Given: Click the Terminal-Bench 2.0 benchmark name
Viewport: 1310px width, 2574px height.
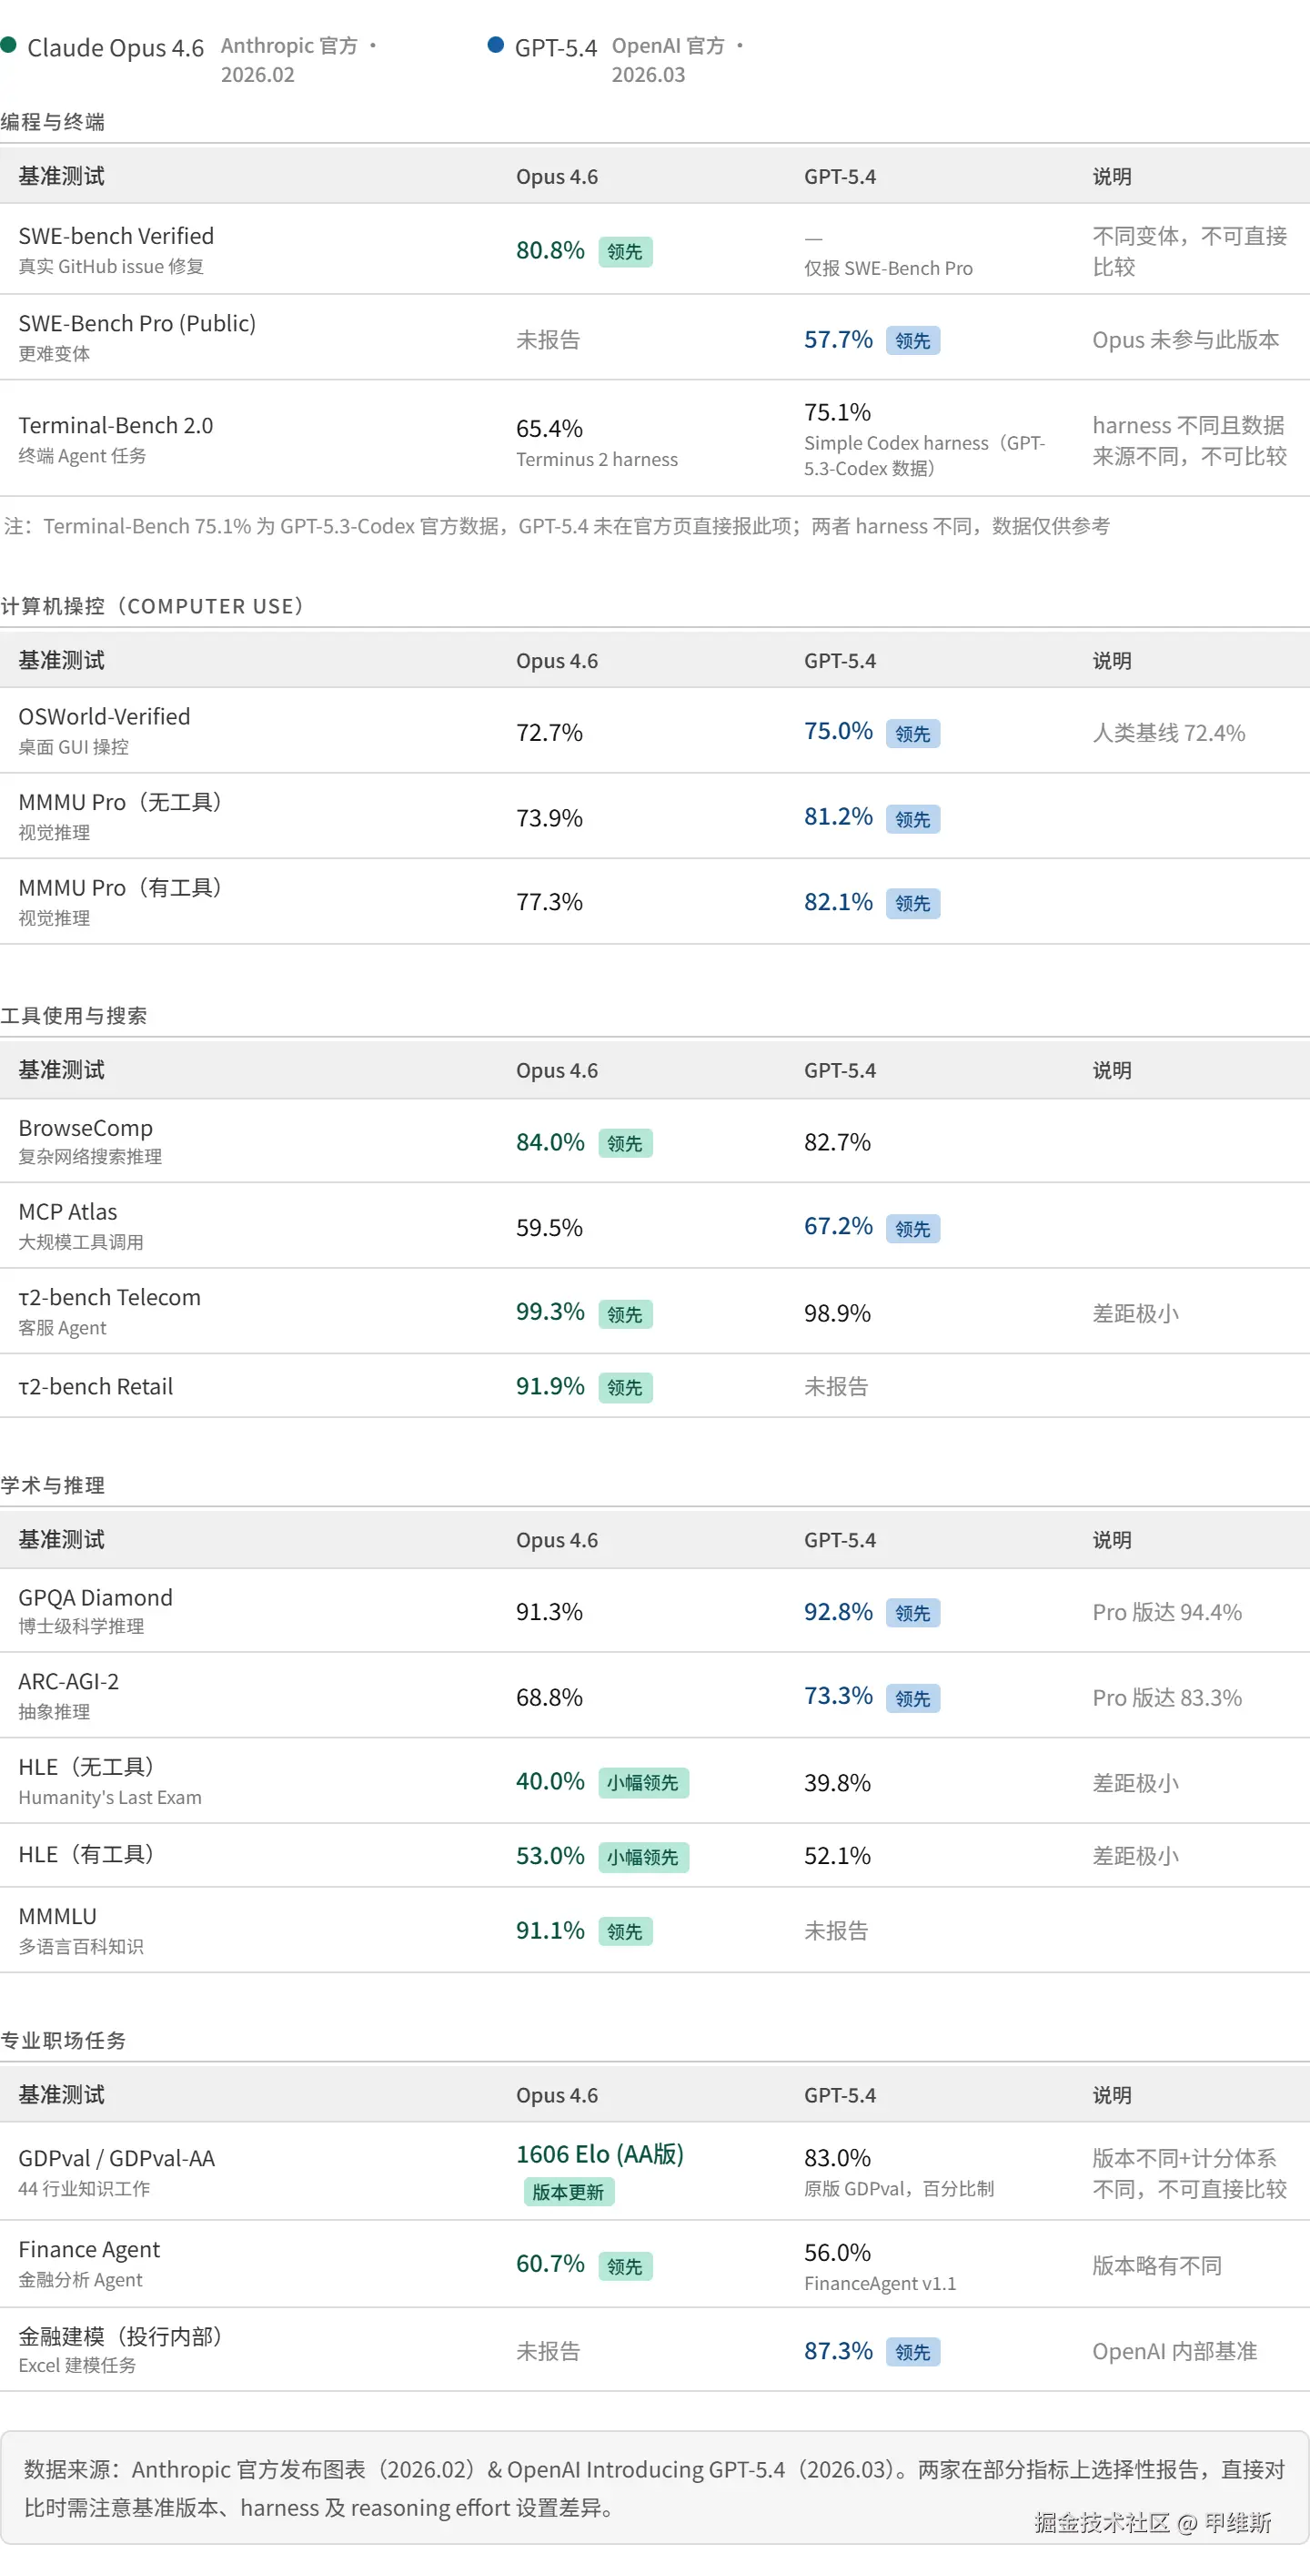Looking at the screenshot, I should click(116, 426).
